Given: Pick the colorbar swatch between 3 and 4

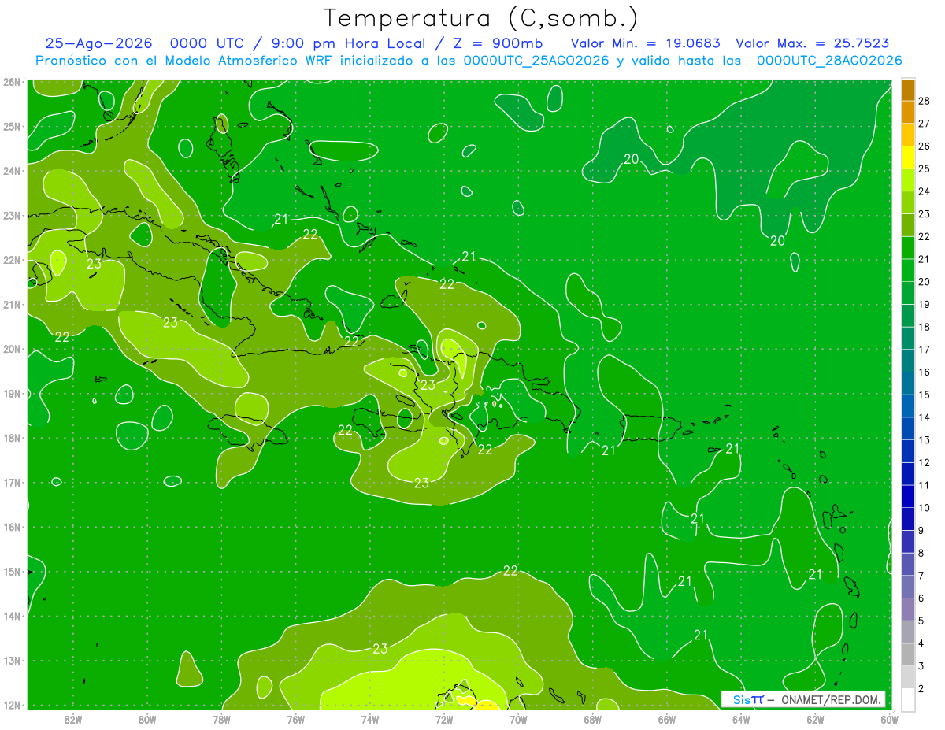Looking at the screenshot, I should [908, 654].
